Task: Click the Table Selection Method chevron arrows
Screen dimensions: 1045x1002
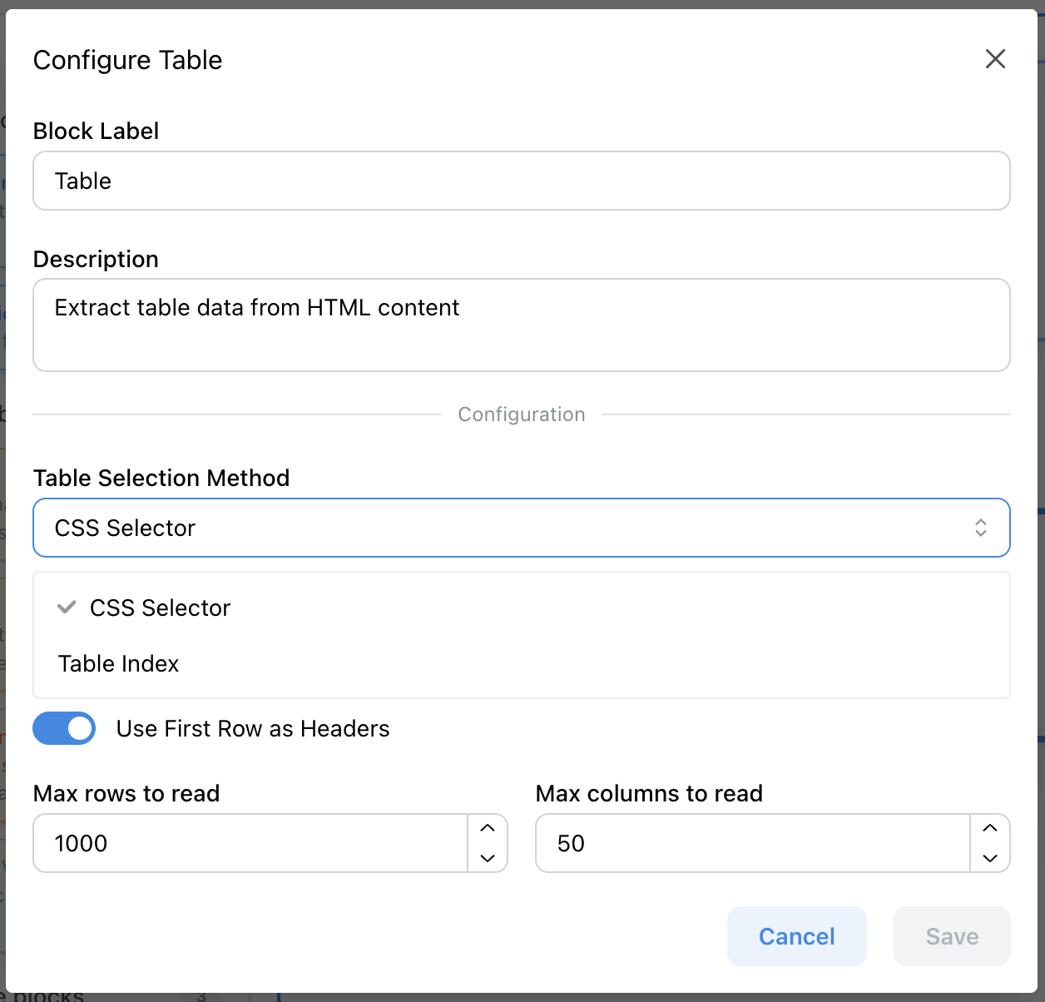Action: point(981,528)
